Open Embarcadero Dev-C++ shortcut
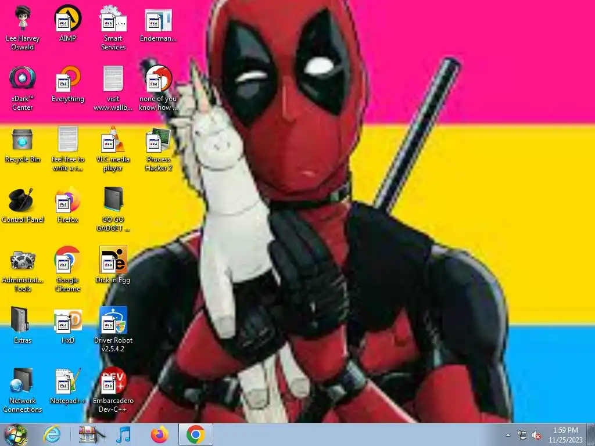 point(113,390)
